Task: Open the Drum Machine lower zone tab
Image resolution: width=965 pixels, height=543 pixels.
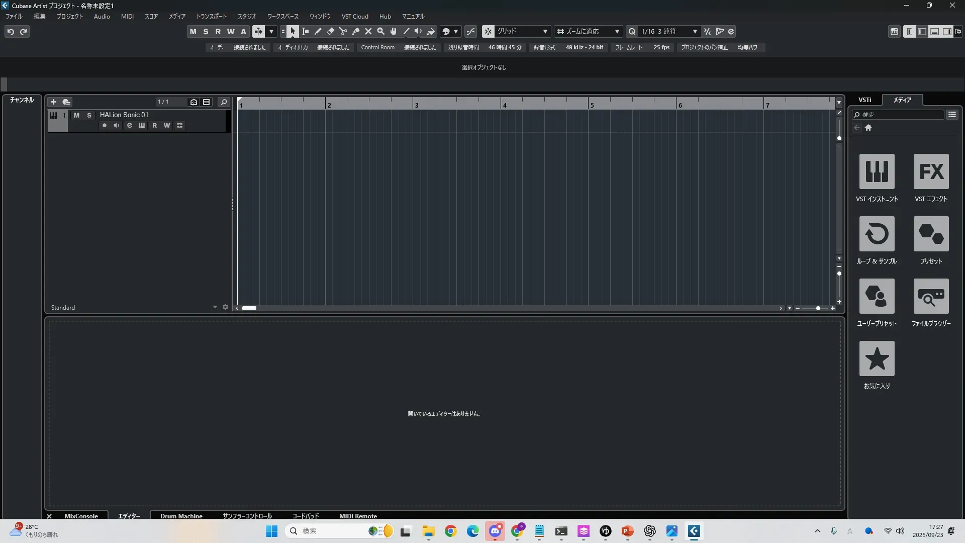Action: point(181,516)
